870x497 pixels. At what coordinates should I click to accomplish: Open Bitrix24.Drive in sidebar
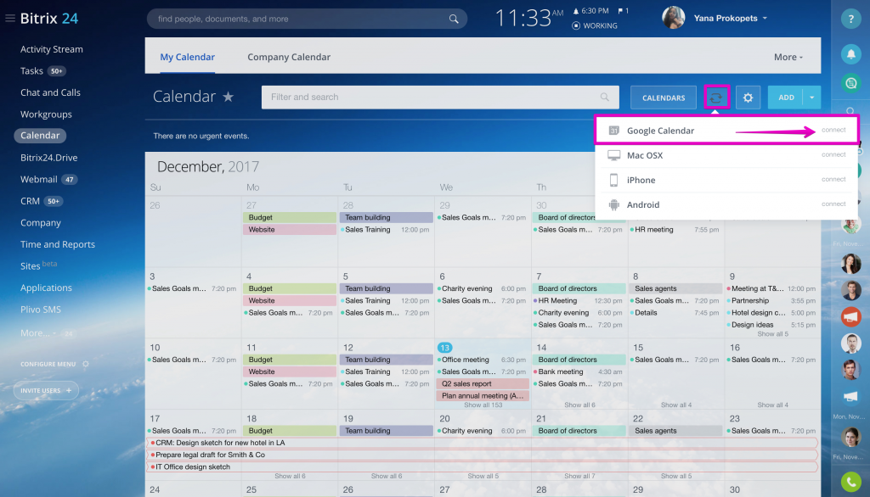tap(48, 158)
